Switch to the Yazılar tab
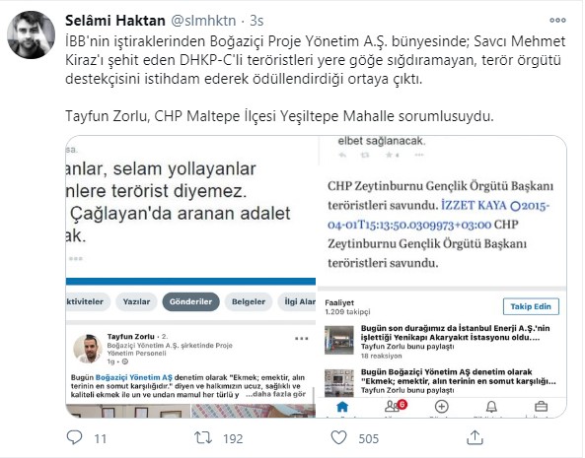 136,301
